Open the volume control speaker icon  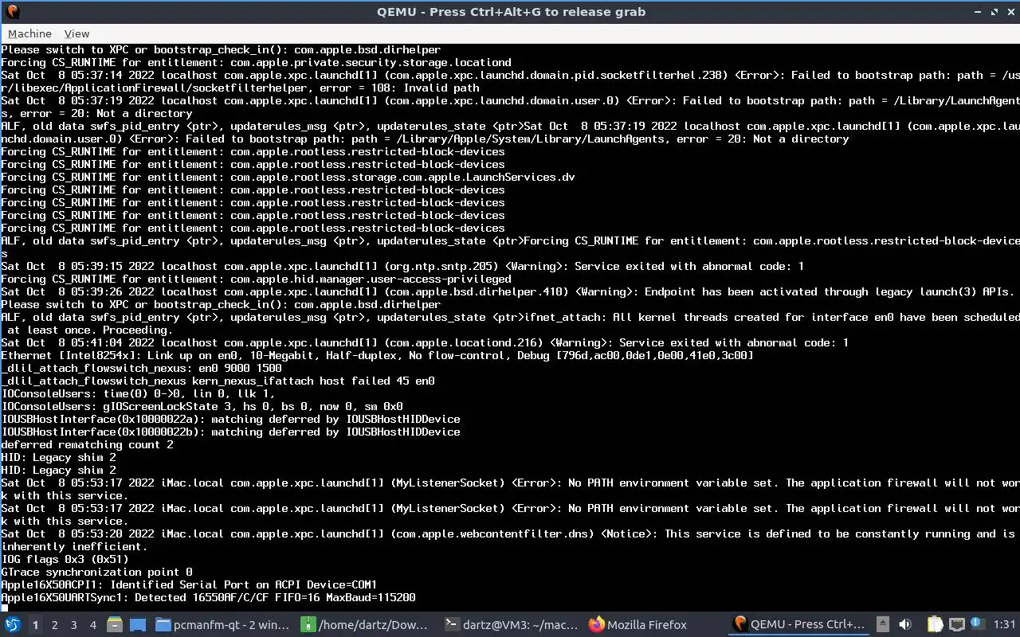point(905,625)
